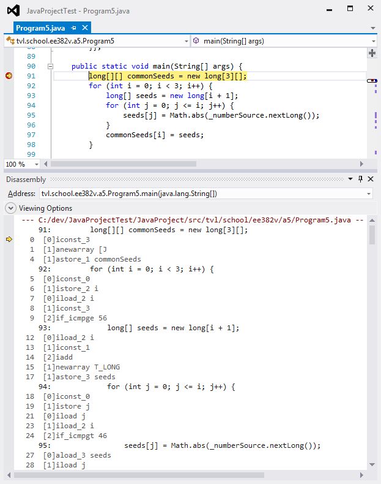The image size is (381, 484).
Task: Toggle auto-hide pin on Disassembly panel
Action: coord(361,179)
